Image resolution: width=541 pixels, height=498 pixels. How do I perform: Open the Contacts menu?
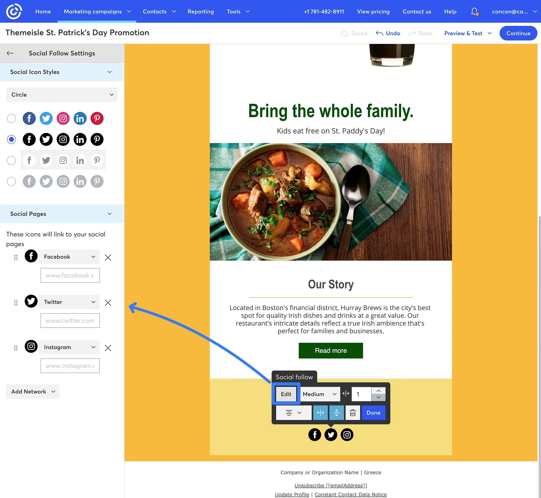click(x=160, y=11)
